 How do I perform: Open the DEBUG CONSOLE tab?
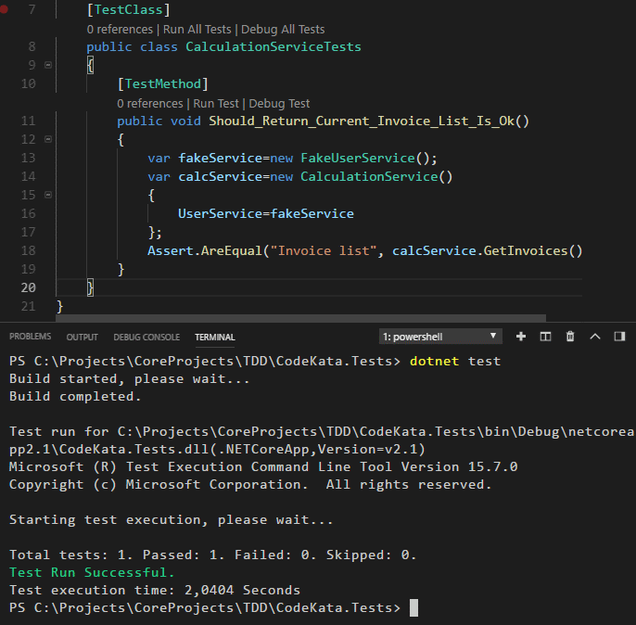146,337
